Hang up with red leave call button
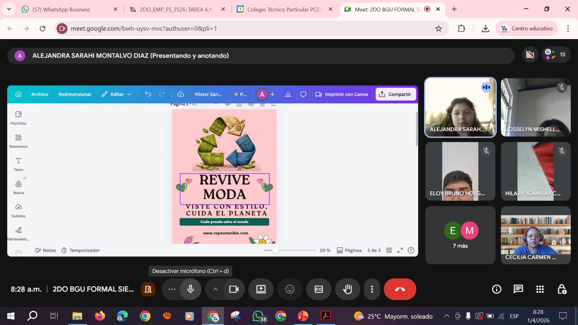Viewport: 578px width, 325px height. (400, 289)
